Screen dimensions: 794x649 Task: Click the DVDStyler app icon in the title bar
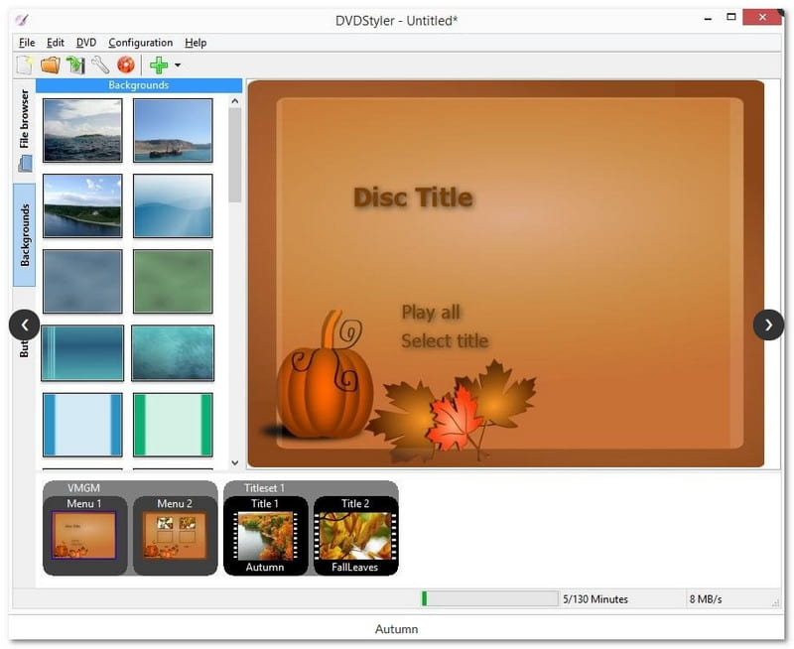point(22,20)
